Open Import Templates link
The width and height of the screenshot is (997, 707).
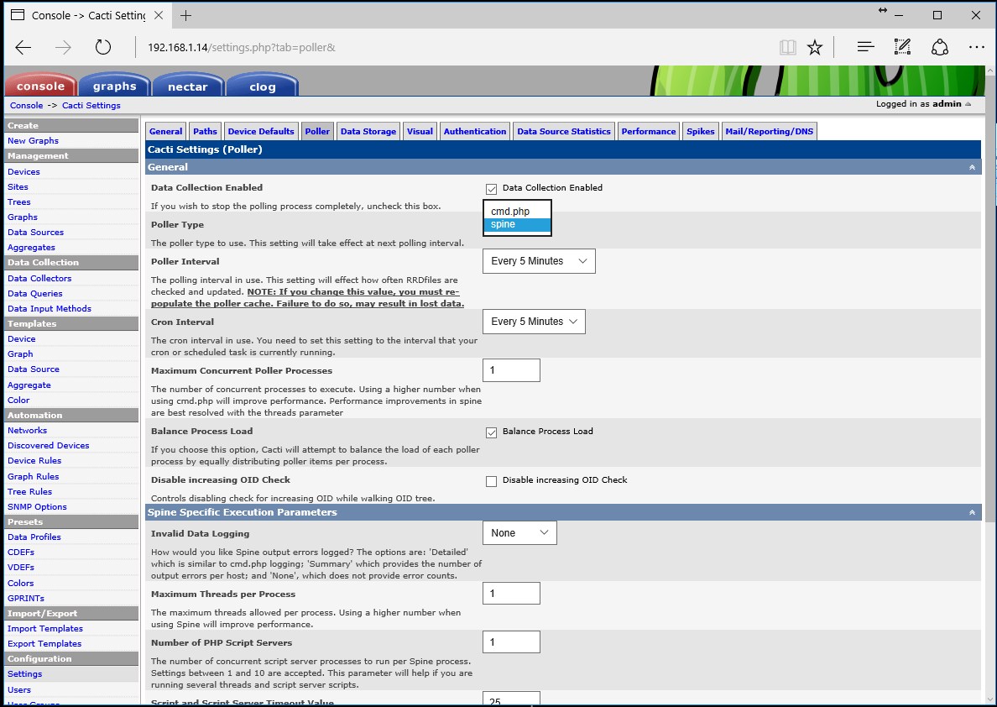click(x=45, y=629)
